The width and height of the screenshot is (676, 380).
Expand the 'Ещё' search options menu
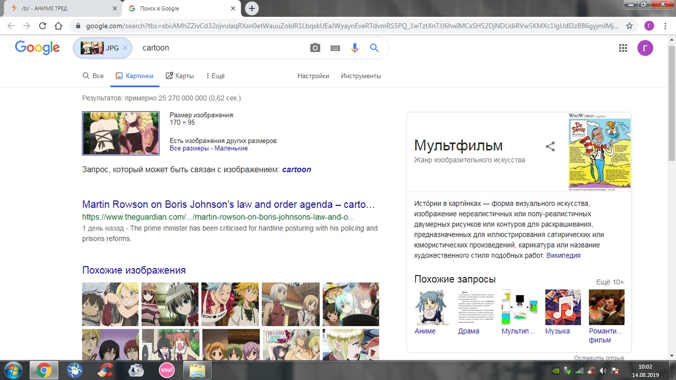[x=215, y=76]
